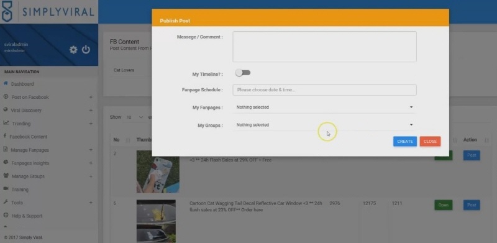Click the Tools wrench icon
Screen dimensions: 497x243
(x=6, y=202)
